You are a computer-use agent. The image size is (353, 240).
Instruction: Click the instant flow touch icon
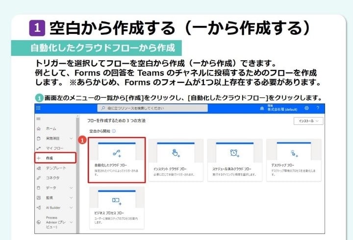point(176,153)
